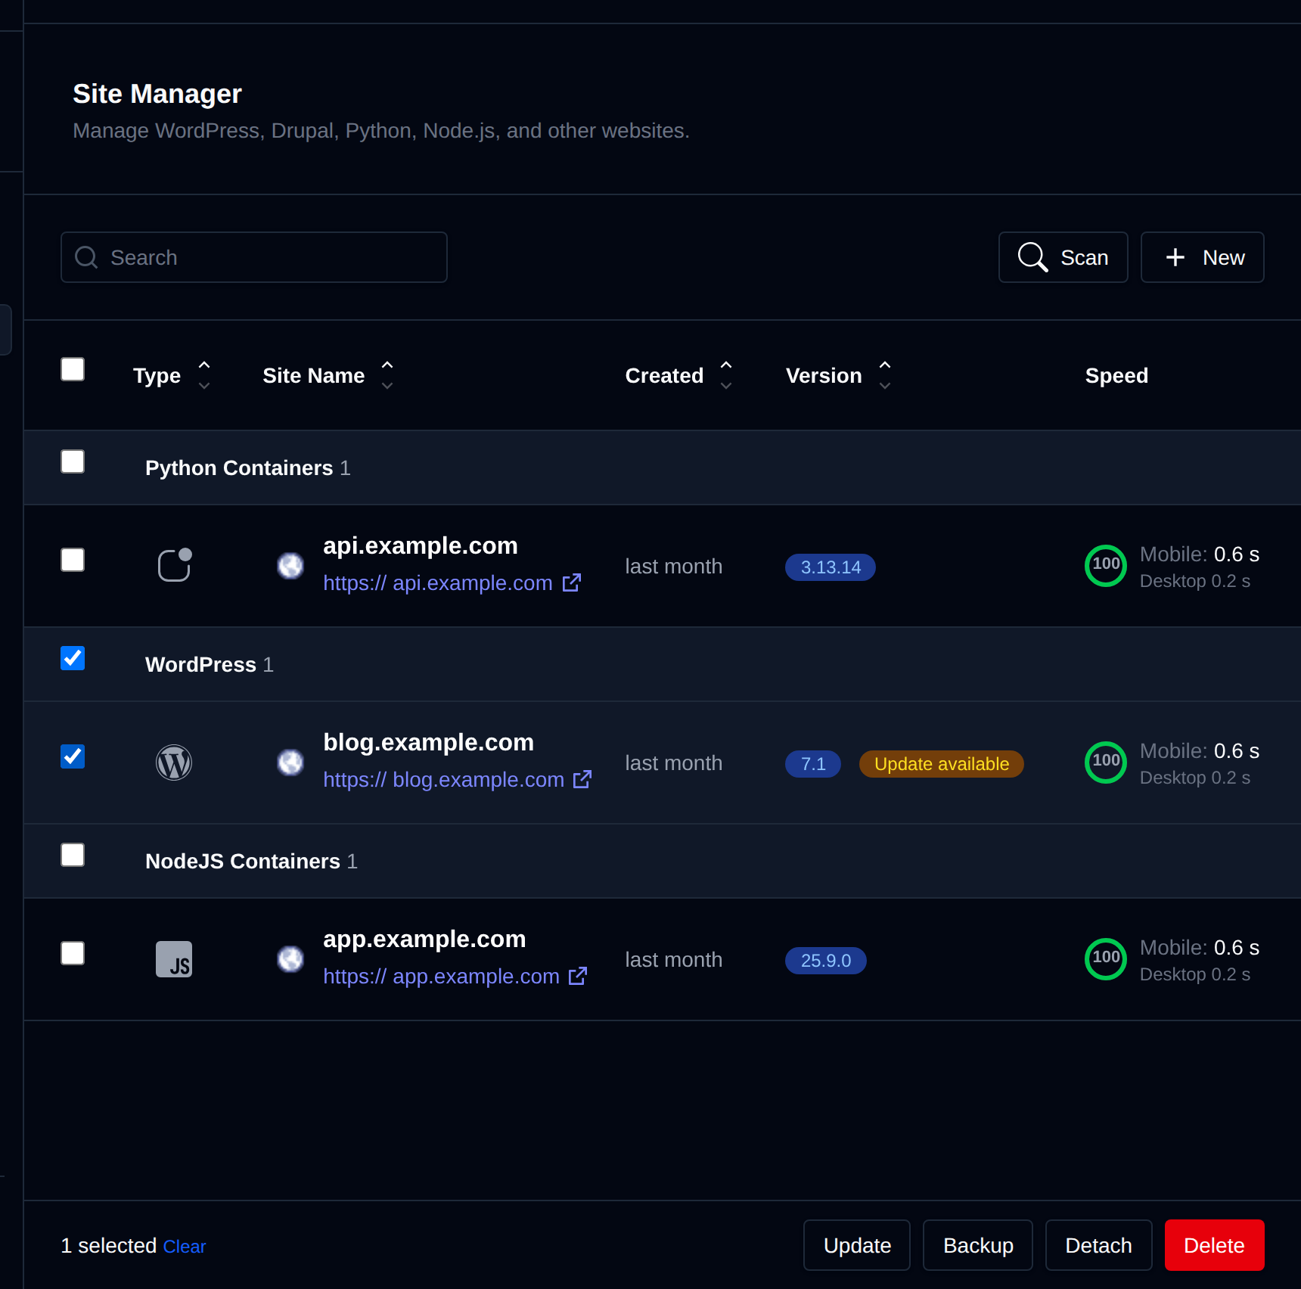1301x1289 pixels.
Task: Click the Update button in bottom bar
Action: point(857,1245)
